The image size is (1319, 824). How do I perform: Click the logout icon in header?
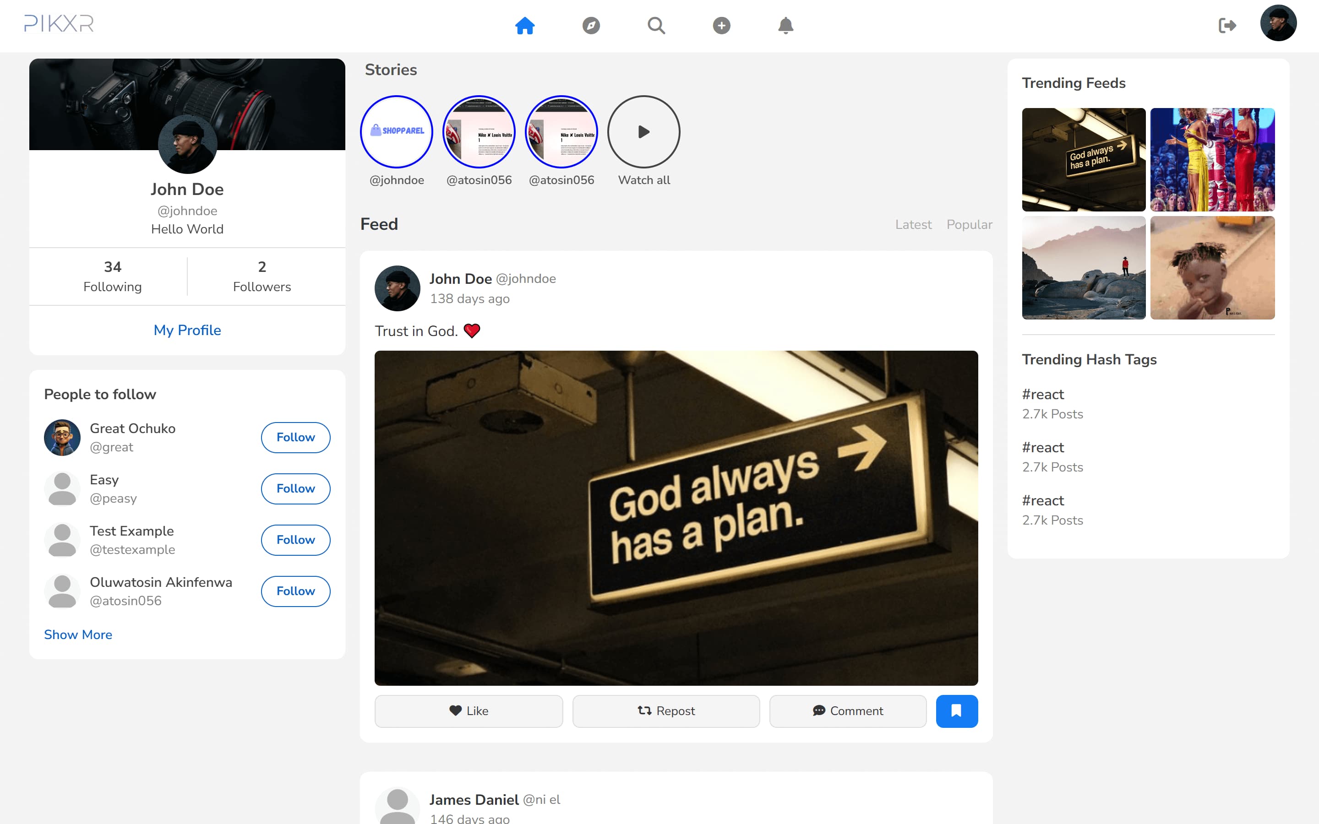coord(1227,26)
